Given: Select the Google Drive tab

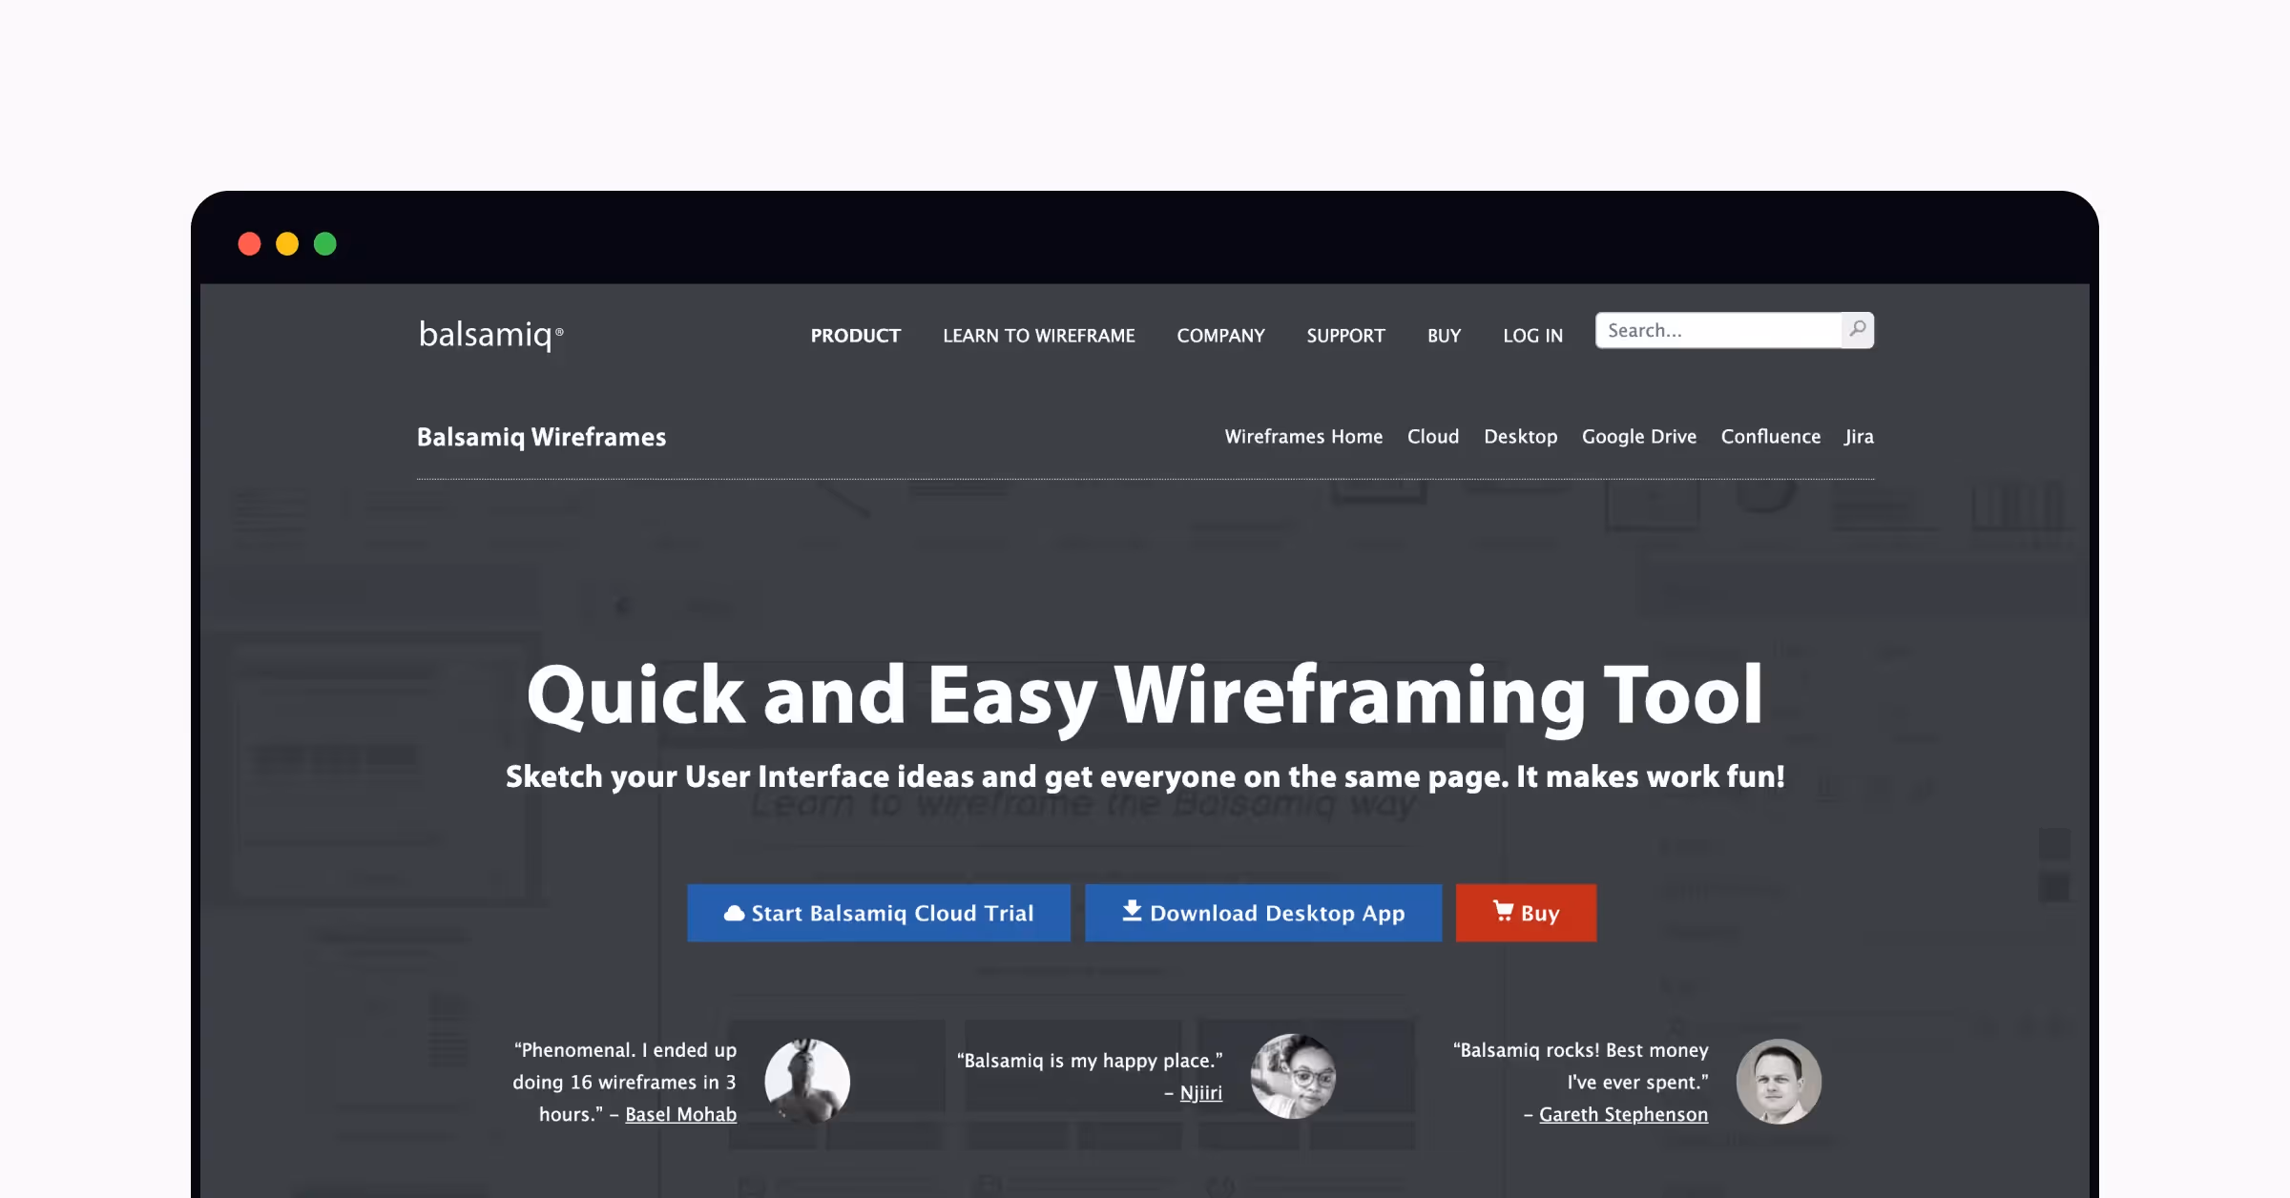Looking at the screenshot, I should point(1639,436).
